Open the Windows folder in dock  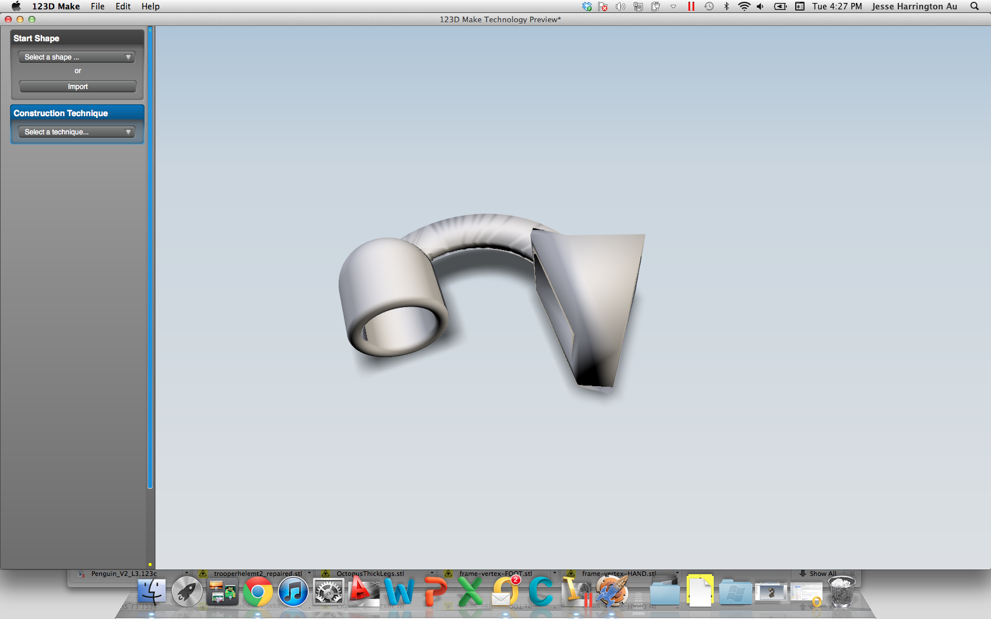(736, 592)
